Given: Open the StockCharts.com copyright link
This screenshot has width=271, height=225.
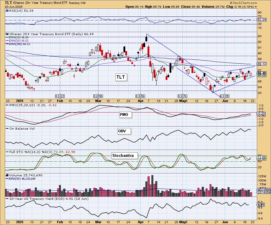Looking at the screenshot, I should pos(243,3).
